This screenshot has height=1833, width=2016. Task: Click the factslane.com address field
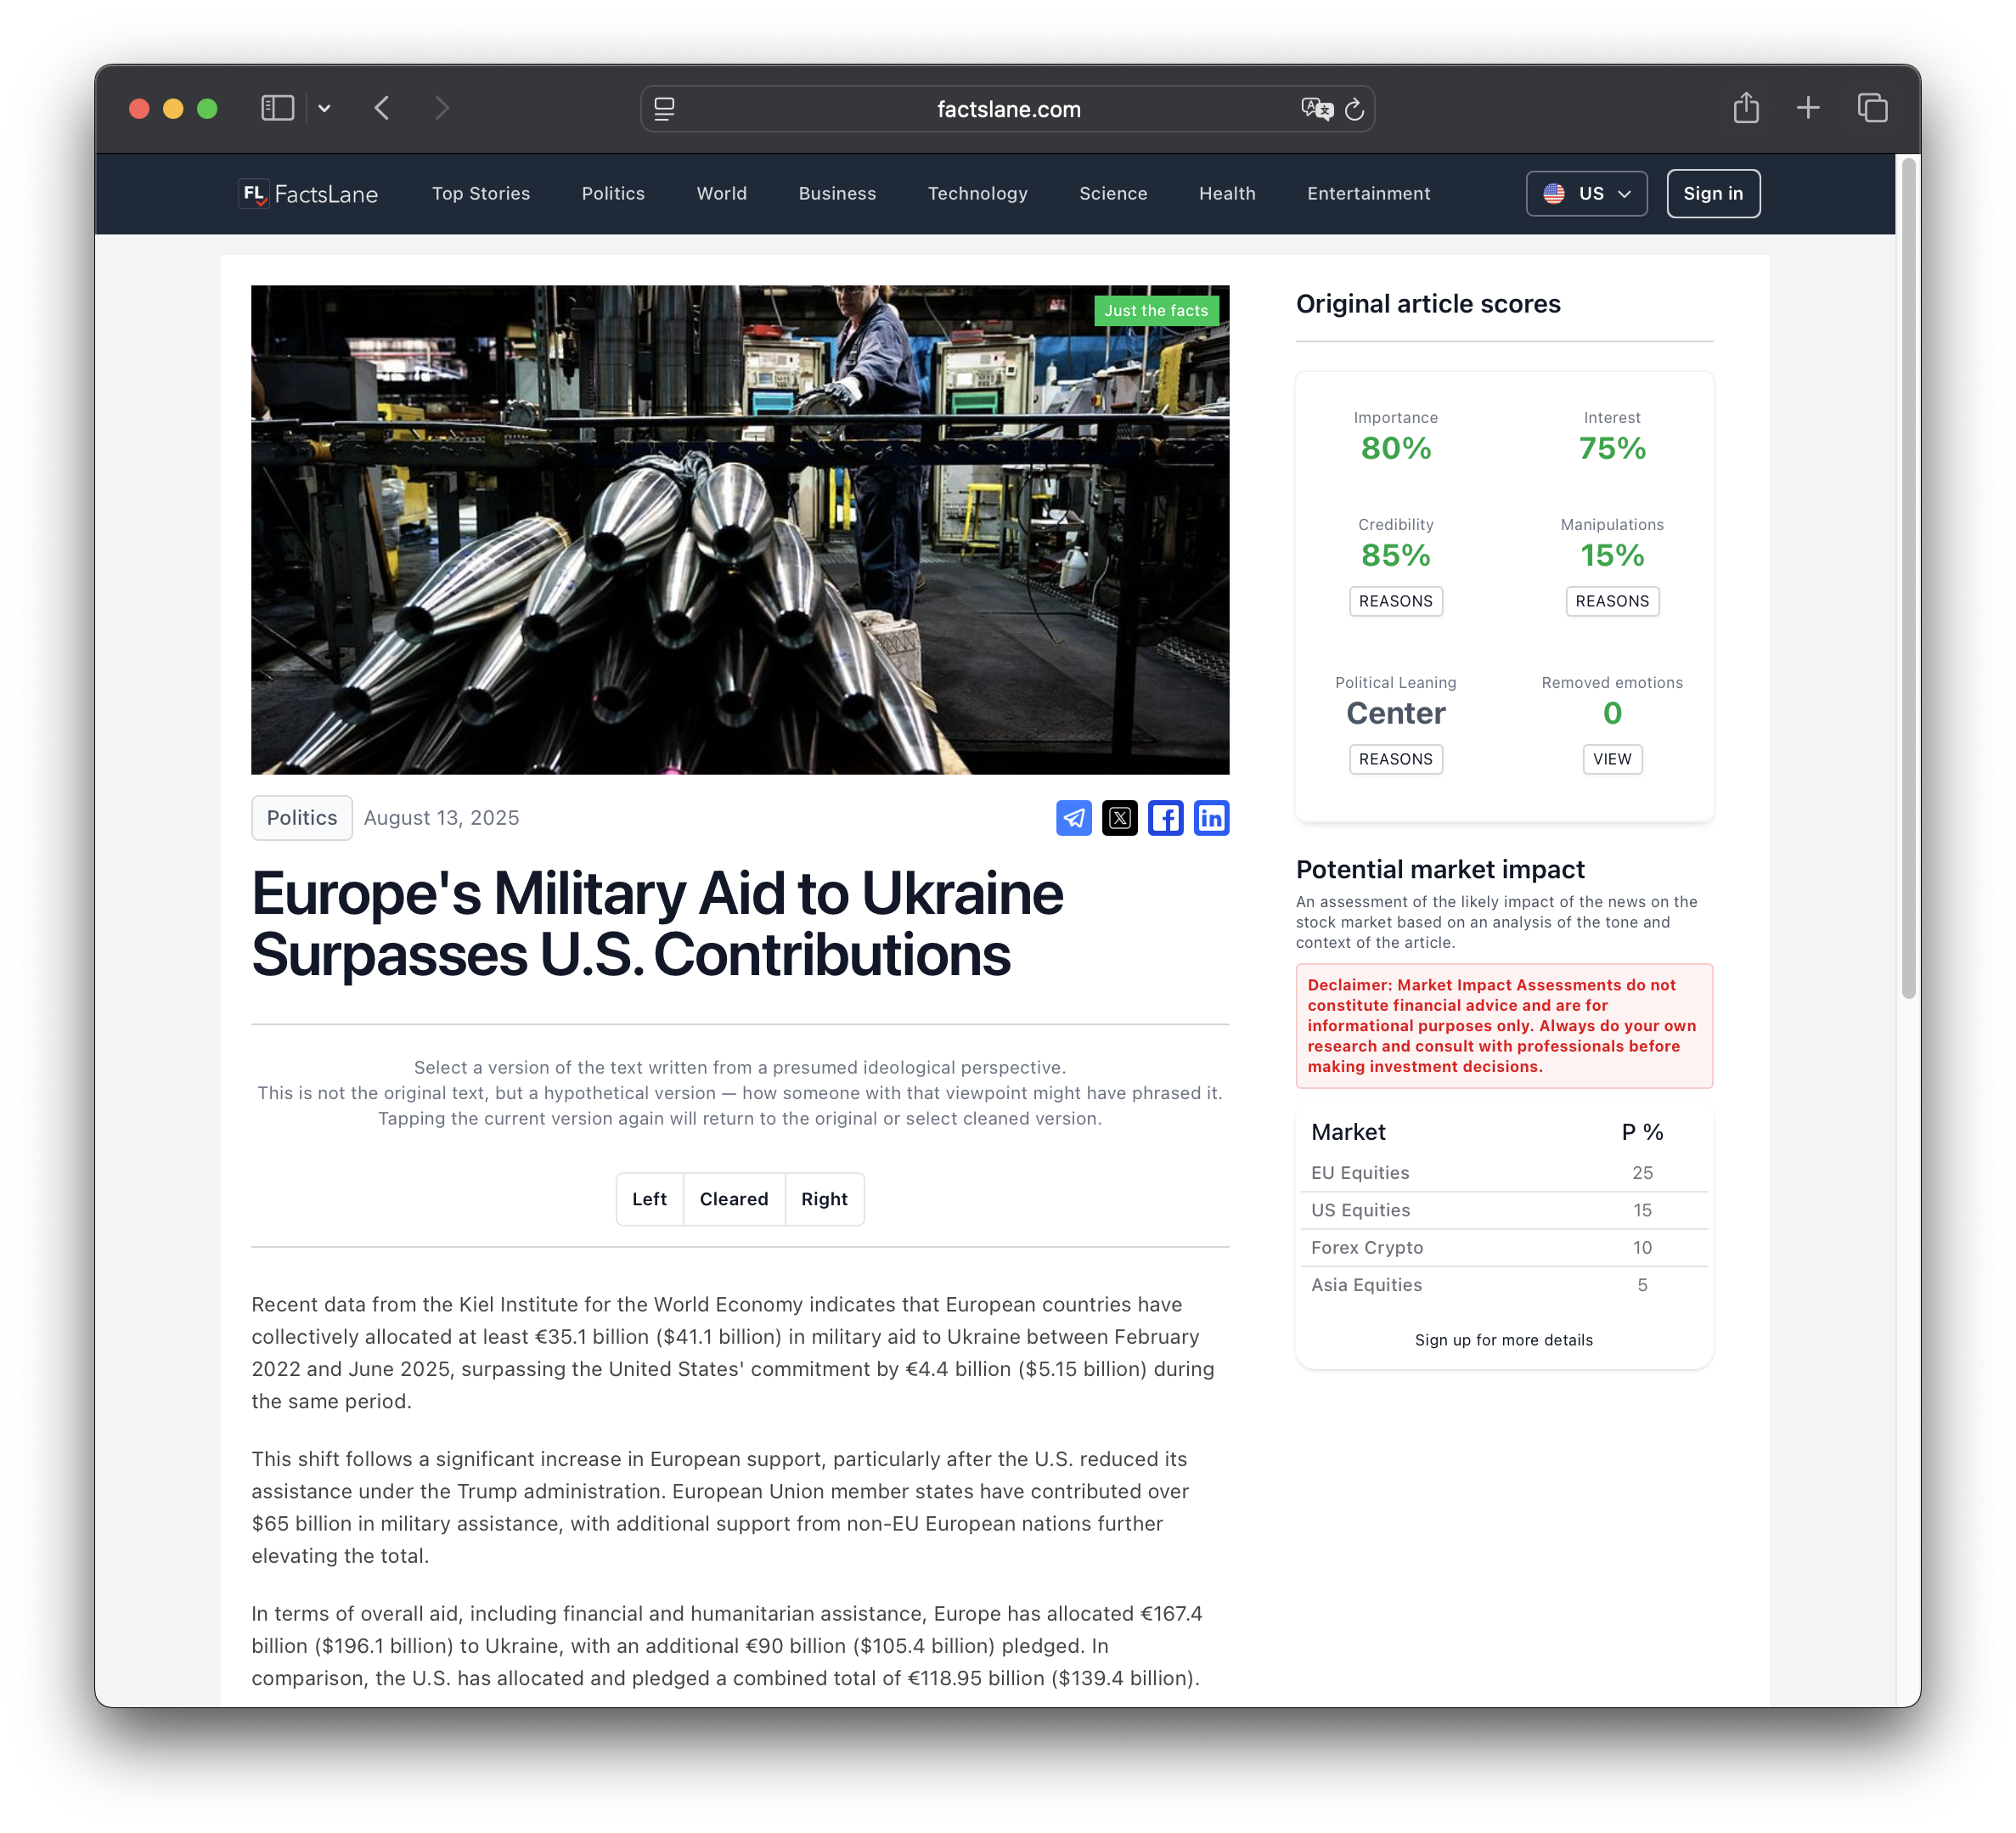pyautogui.click(x=1008, y=109)
